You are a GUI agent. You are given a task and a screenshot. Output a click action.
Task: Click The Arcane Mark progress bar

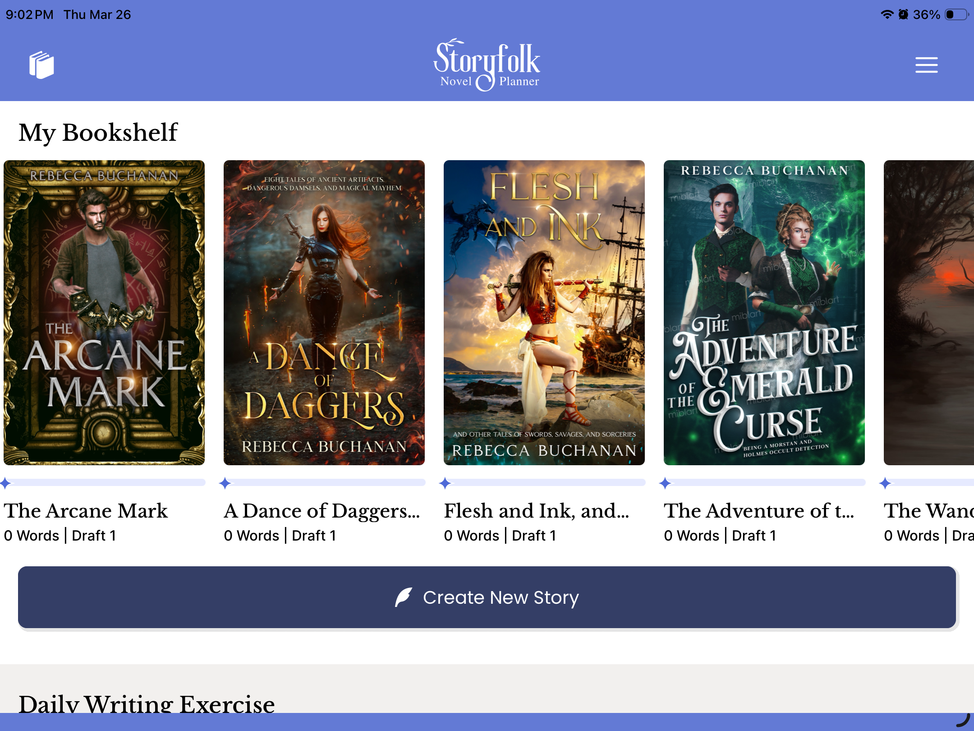point(108,483)
